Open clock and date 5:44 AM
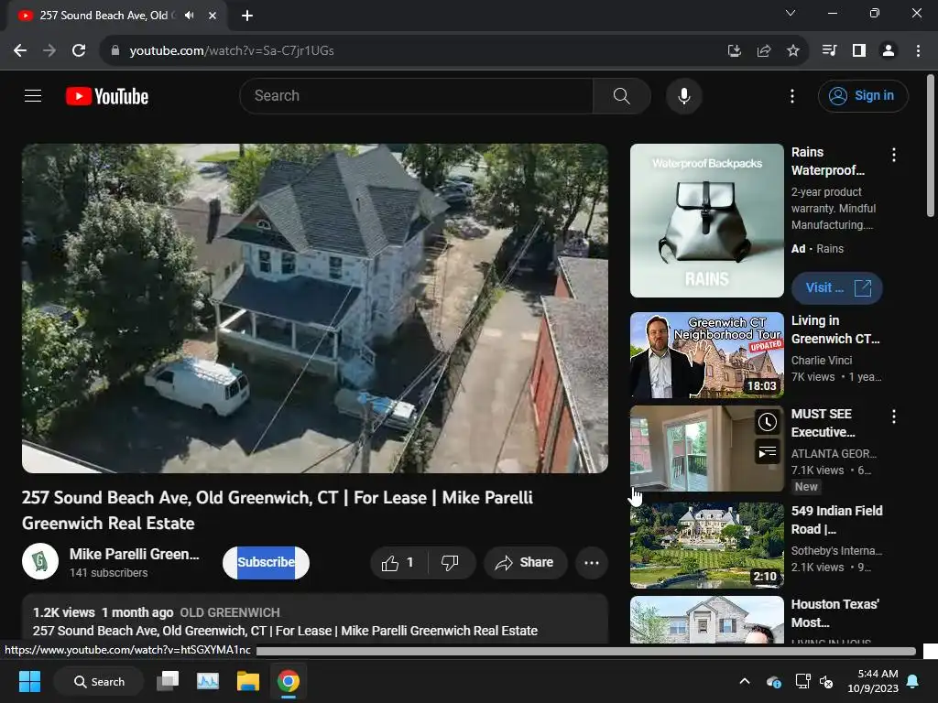Screen dimensions: 938x703 pyautogui.click(x=873, y=681)
